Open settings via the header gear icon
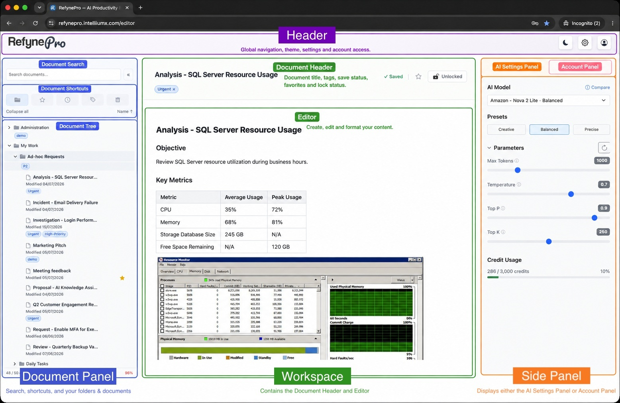Viewport: 620px width, 403px height. point(585,43)
